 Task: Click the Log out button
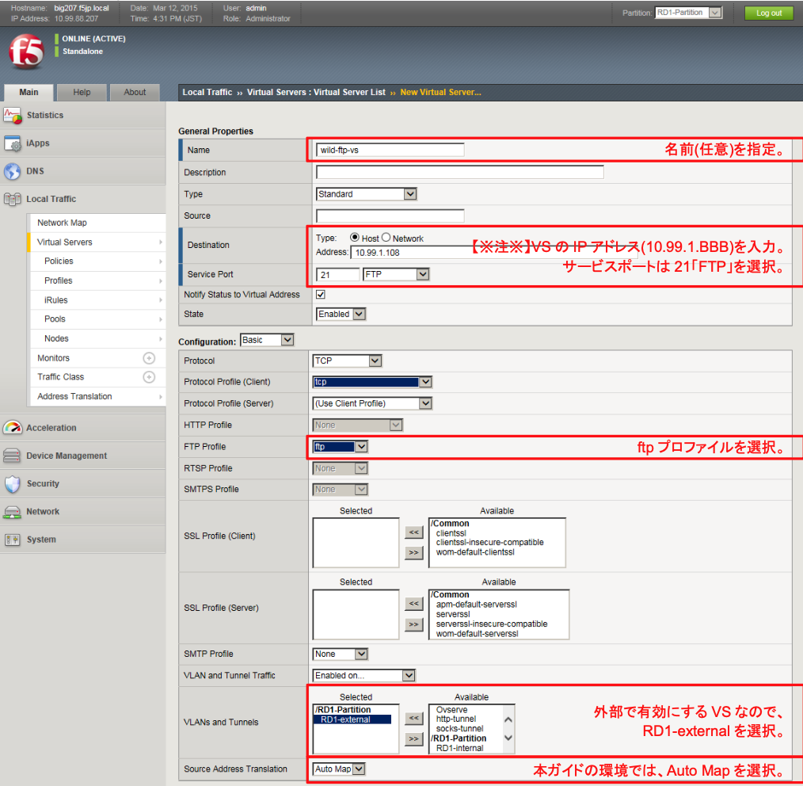pos(769,13)
